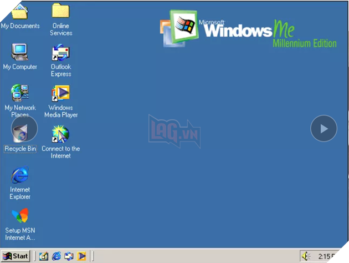Image resolution: width=349 pixels, height=263 pixels.
Task: Click Show Desktop in Quick Launch
Action: coord(44,256)
